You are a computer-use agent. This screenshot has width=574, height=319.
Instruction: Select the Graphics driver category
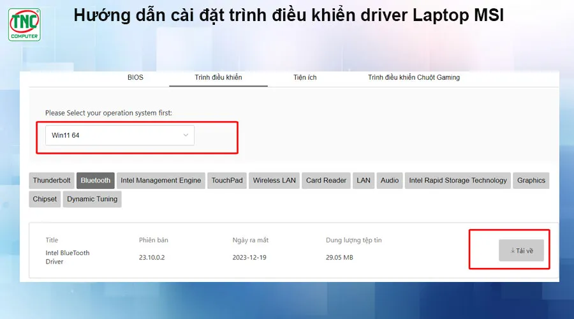click(531, 181)
